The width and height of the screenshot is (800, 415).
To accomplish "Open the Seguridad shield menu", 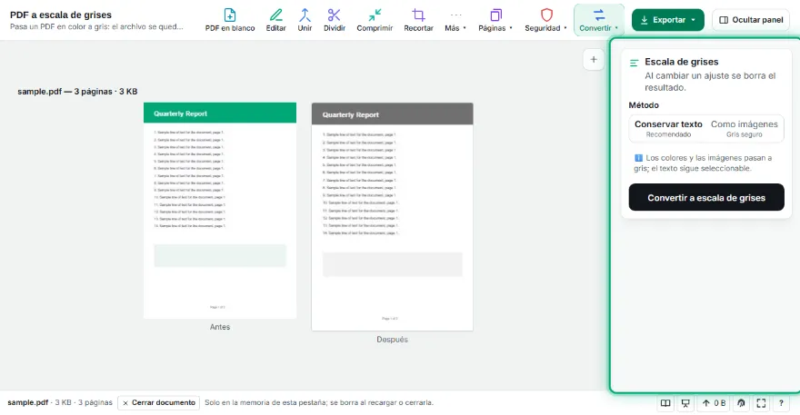I will (x=545, y=20).
